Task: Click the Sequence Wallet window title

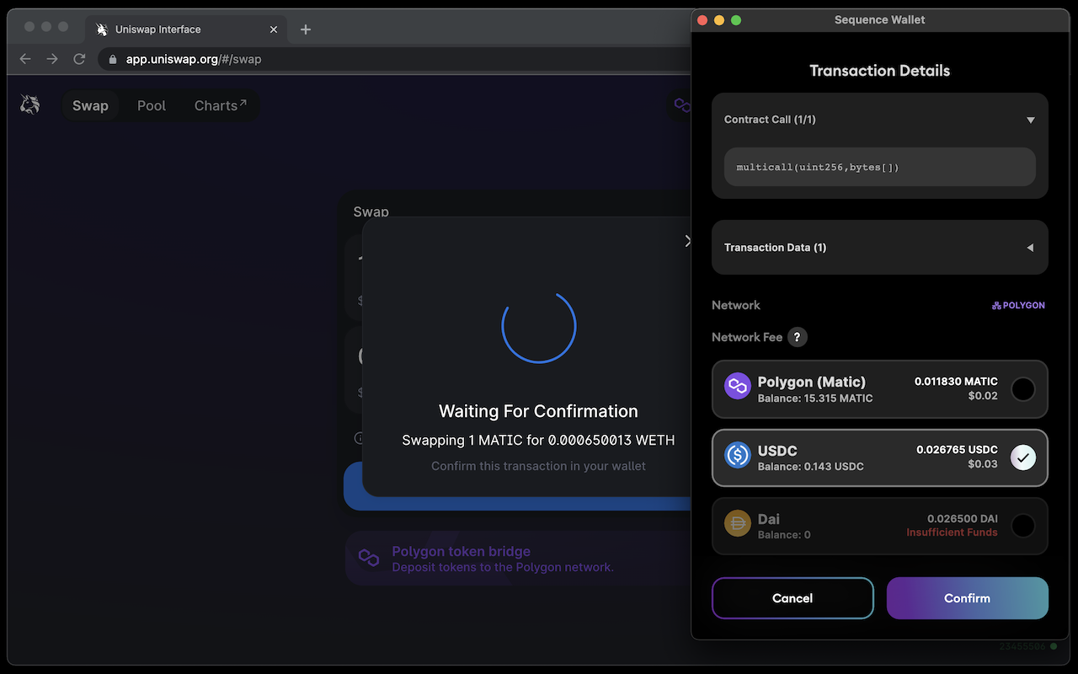Action: [x=880, y=20]
